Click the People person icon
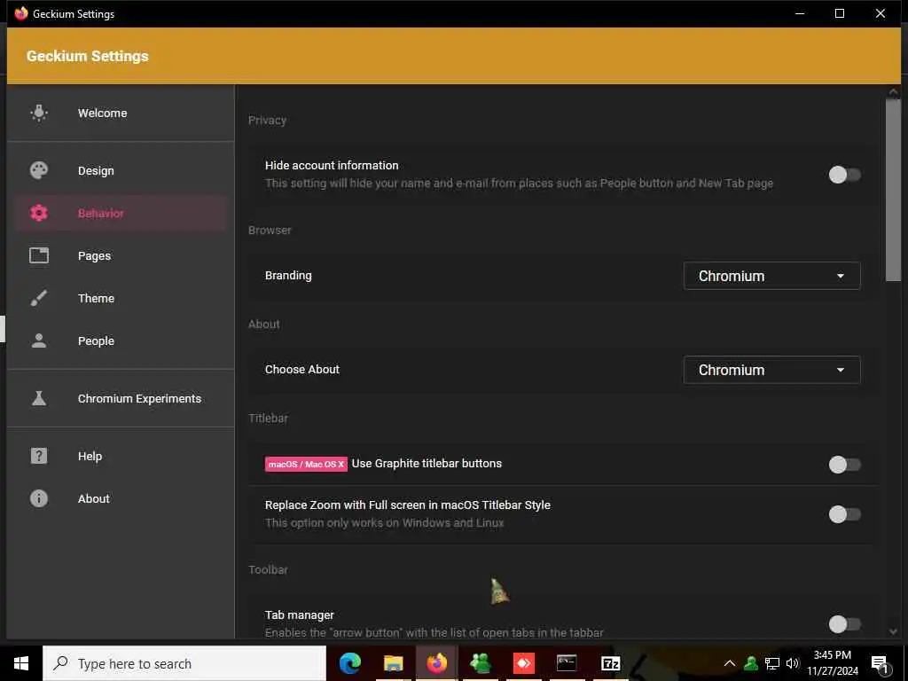 coord(39,340)
